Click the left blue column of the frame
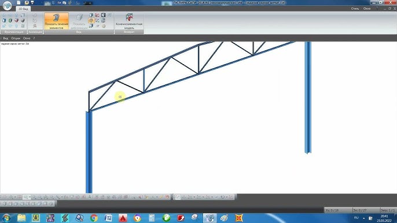The image size is (397, 223). point(89,152)
